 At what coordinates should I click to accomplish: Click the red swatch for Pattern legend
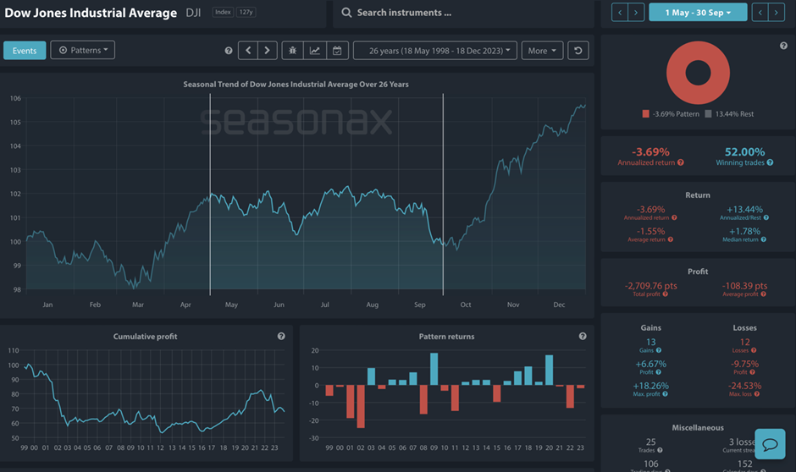pyautogui.click(x=646, y=114)
